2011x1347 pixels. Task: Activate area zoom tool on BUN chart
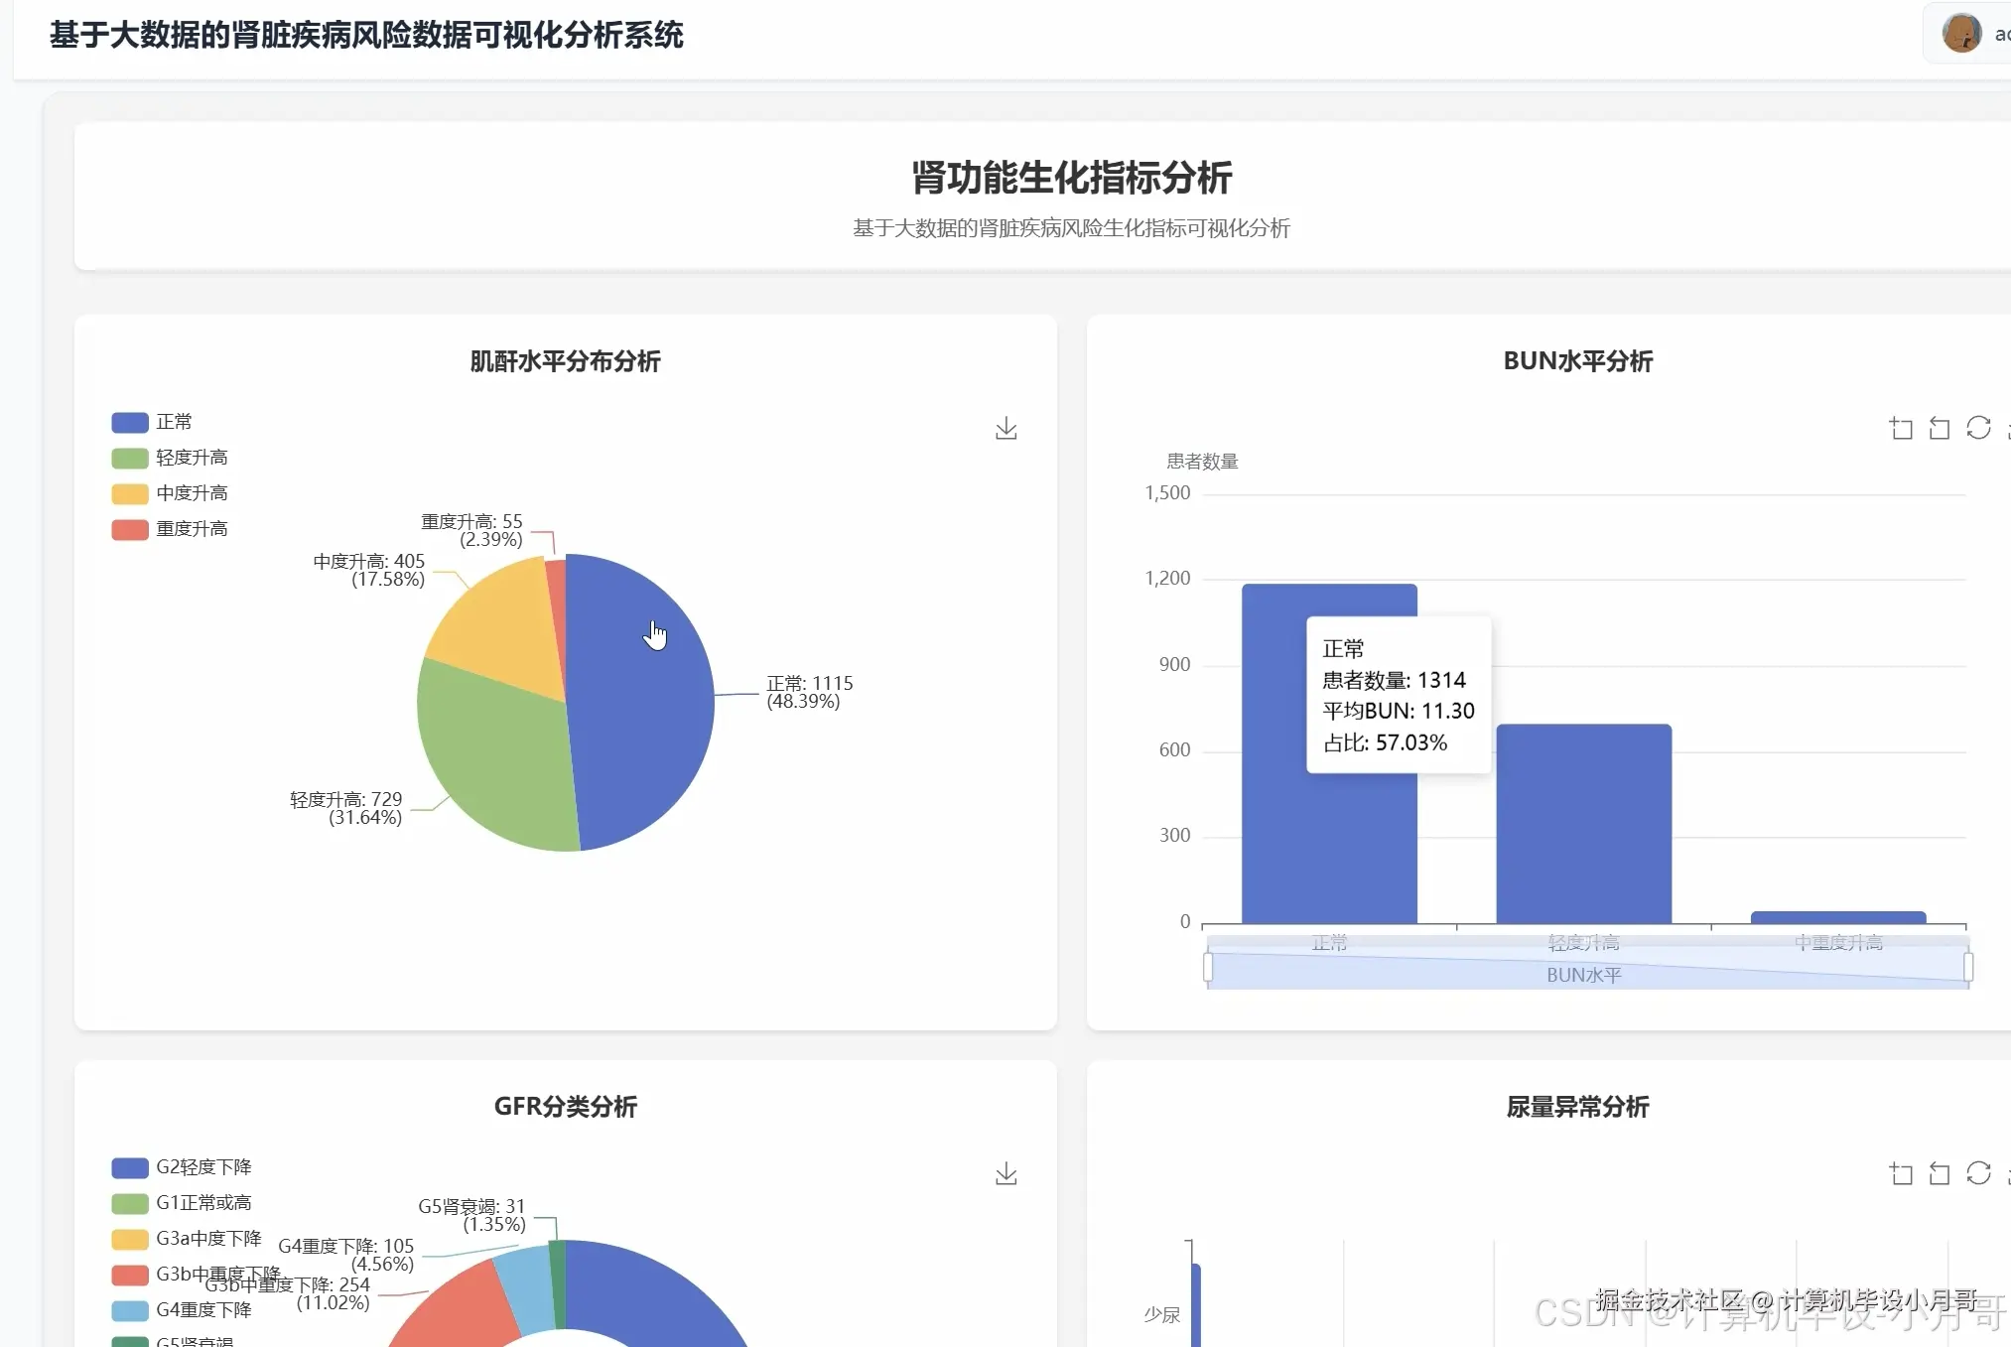tap(1900, 428)
